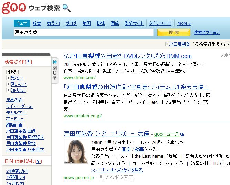Viewport: 230px width, 185px height.
Task: Filter results to 24時間以内
Action: click(x=17, y=171)
